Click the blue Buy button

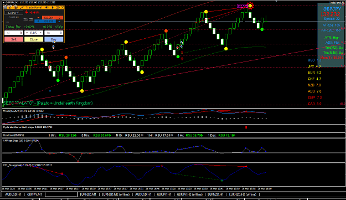point(54,39)
